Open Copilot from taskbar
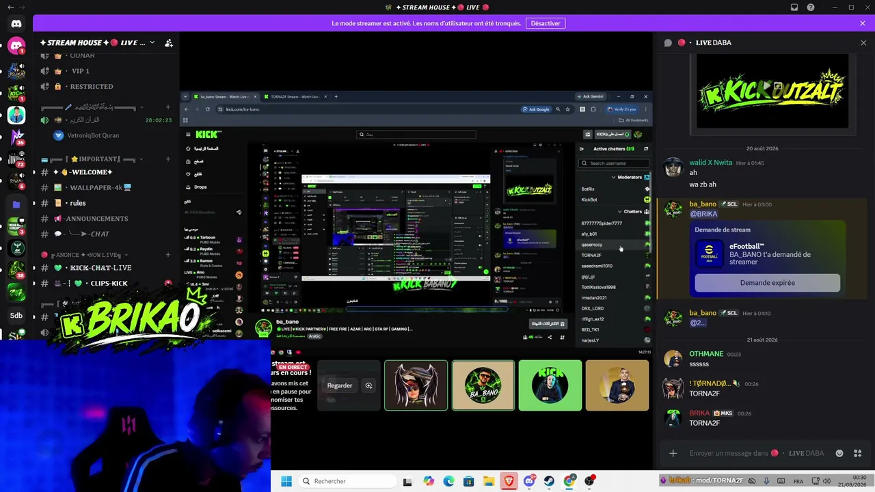Screen dimensions: 875x492 click(429, 481)
